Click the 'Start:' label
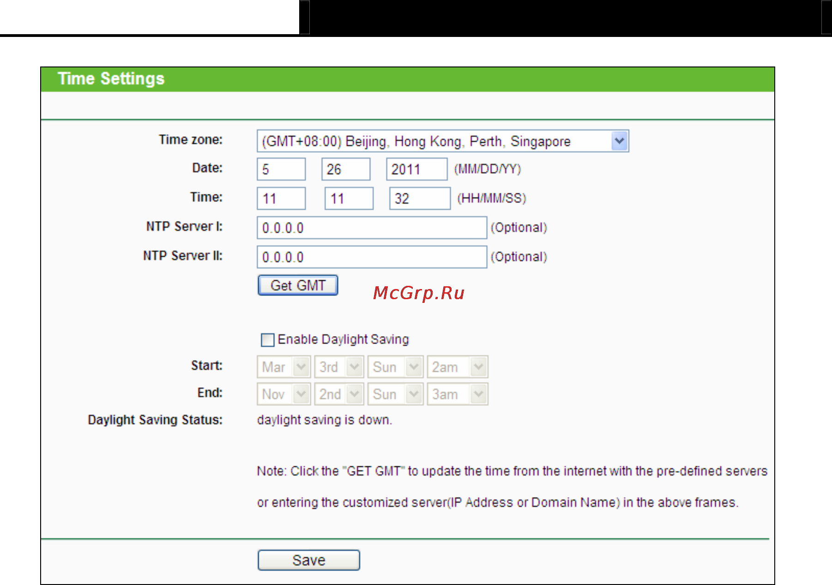 (206, 366)
